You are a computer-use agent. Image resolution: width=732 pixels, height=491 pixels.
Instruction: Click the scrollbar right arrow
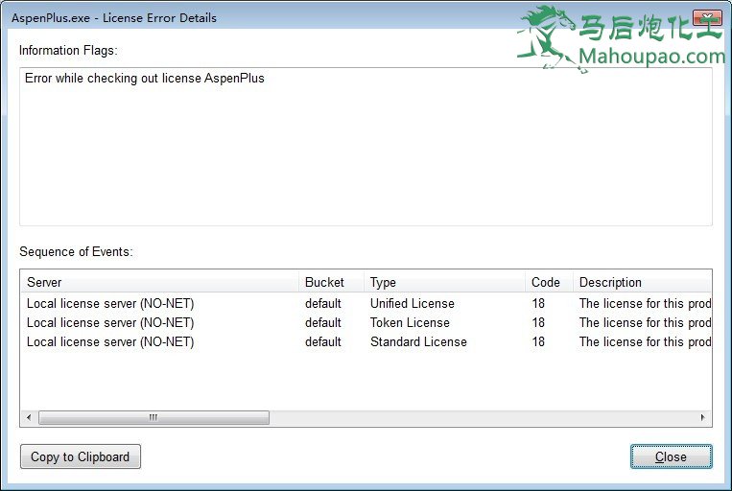702,417
